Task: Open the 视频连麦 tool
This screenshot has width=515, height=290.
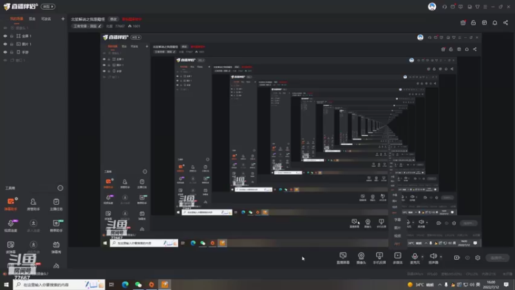Action: point(11,226)
